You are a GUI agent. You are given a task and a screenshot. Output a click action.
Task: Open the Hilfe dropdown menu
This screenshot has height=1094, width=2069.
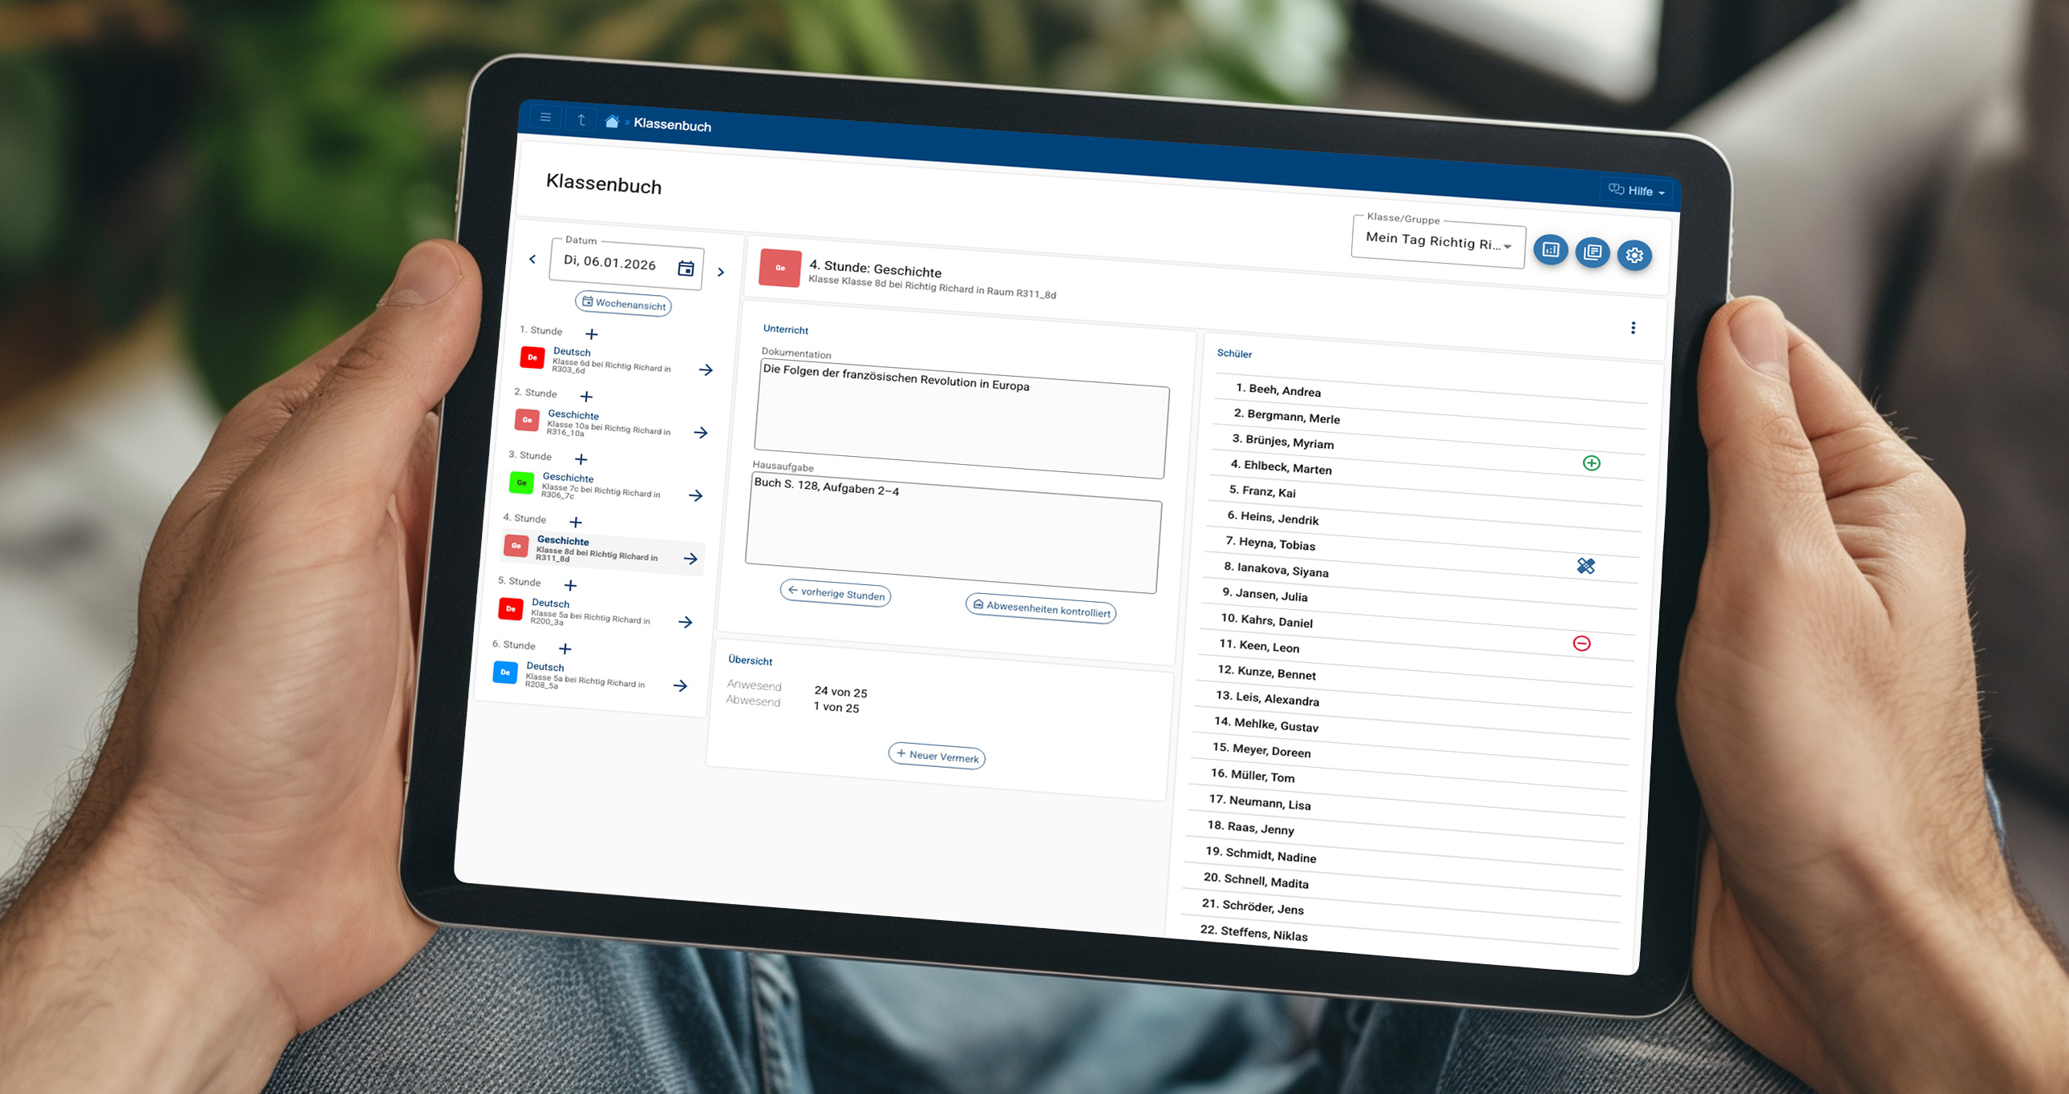click(x=1636, y=191)
